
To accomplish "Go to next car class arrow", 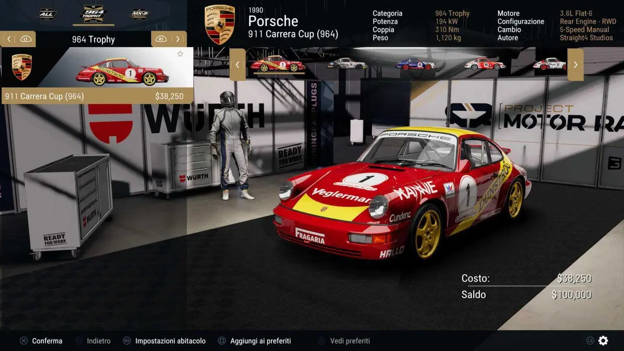I will pyautogui.click(x=178, y=39).
